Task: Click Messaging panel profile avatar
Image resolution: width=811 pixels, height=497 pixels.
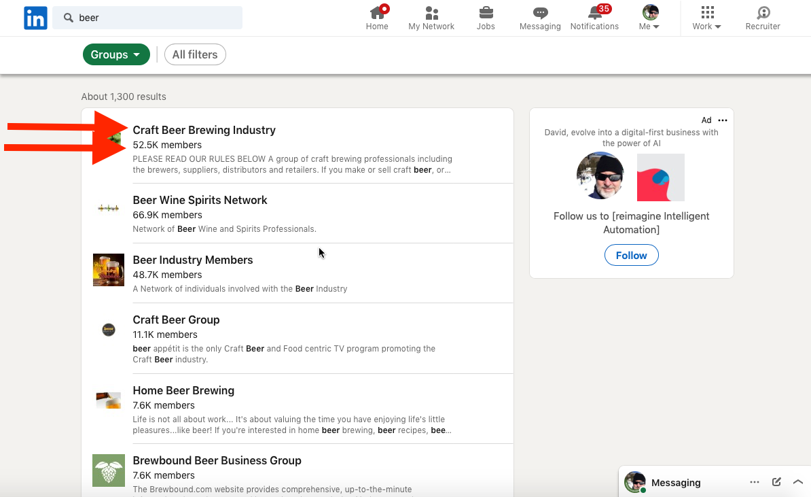Action: (x=635, y=482)
